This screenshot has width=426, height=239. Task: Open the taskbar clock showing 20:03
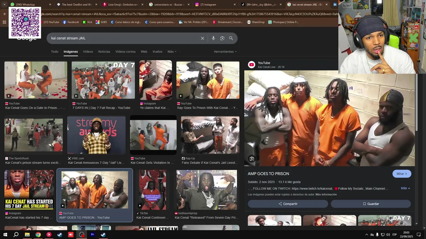(x=406, y=235)
